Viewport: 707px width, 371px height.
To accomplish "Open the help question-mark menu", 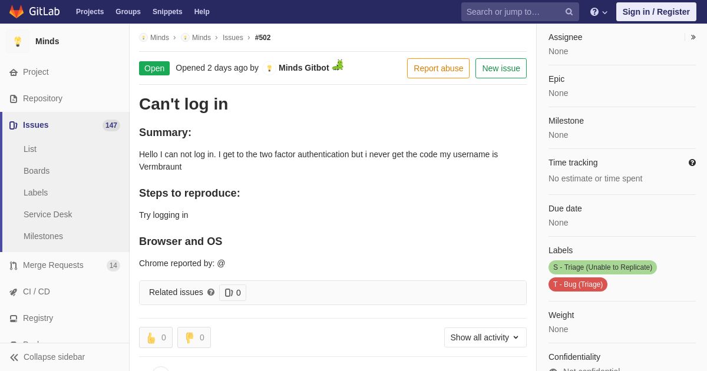I will click(599, 12).
